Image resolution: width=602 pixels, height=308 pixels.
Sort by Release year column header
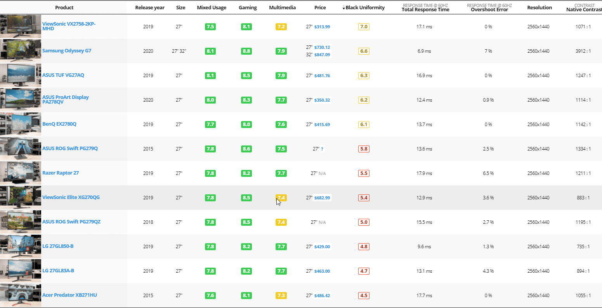(x=150, y=7)
